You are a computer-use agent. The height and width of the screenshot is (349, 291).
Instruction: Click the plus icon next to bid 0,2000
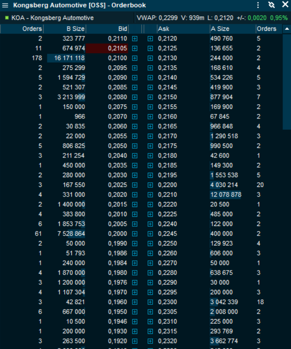point(135,234)
